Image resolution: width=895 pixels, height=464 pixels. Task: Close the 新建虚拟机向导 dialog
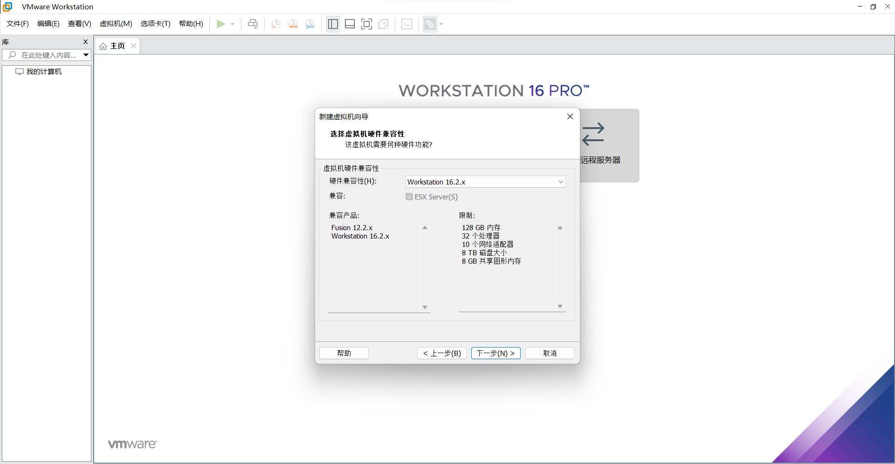click(570, 116)
